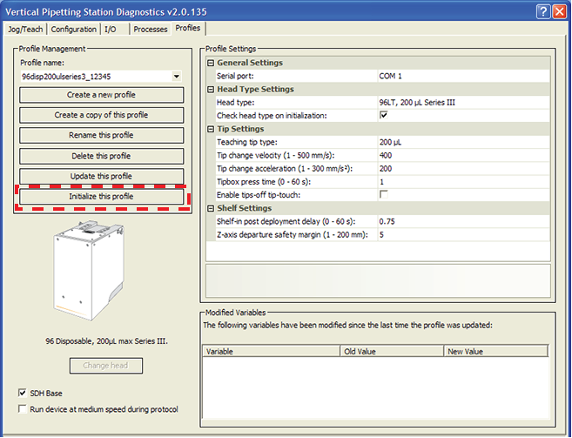This screenshot has width=572, height=438.
Task: Switch to the Jog/Teach tab
Action: pyautogui.click(x=25, y=29)
